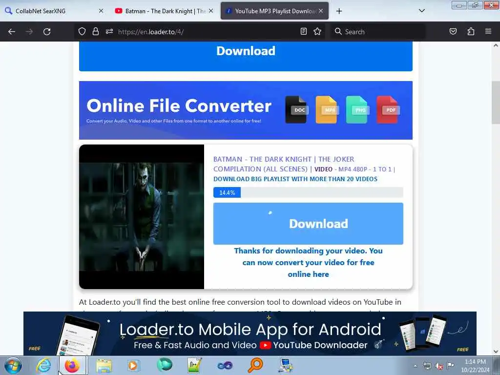Toggle reader view icon
This screenshot has width=500, height=375.
(x=304, y=31)
